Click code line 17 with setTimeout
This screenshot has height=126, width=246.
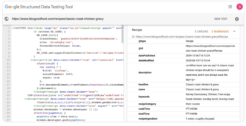pyautogui.click(x=82, y=85)
